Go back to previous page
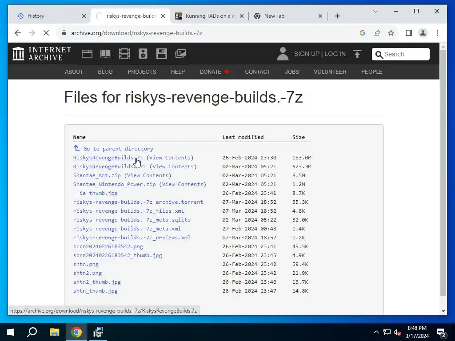This screenshot has height=341, width=455. click(18, 33)
